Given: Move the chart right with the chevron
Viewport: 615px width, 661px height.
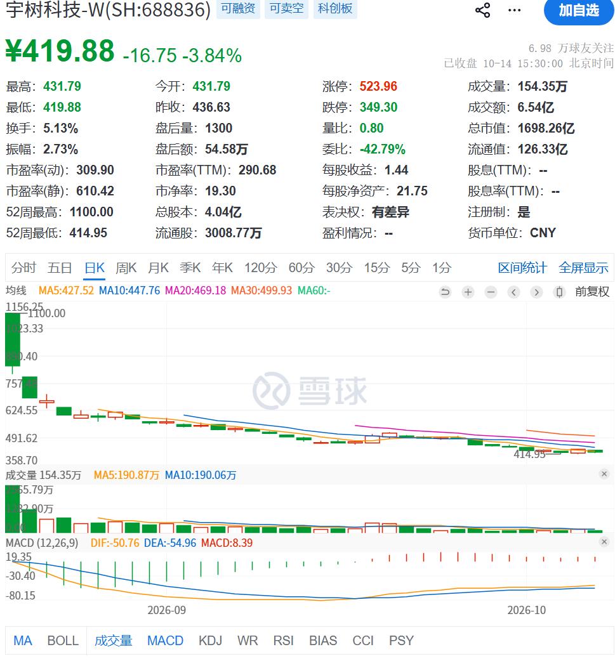Looking at the screenshot, I should (536, 292).
